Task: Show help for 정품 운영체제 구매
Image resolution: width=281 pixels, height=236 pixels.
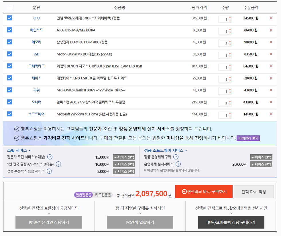Action: pos(176,157)
